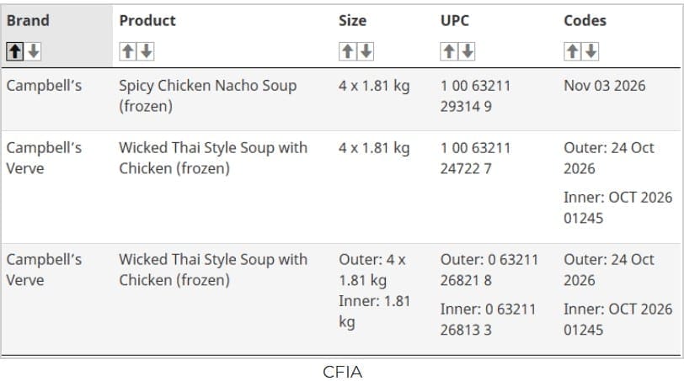
Task: Sort Codes column ascending
Action: [572, 51]
